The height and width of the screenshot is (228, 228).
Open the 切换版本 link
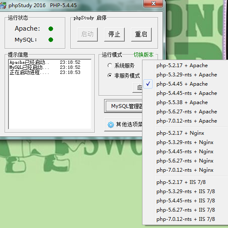143,55
